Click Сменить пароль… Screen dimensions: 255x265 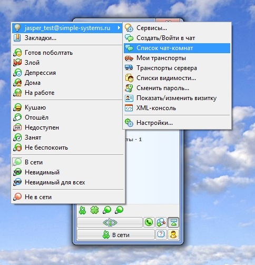[x=177, y=88]
